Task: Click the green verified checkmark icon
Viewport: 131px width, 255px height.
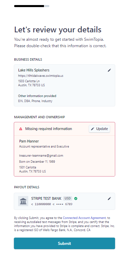Action: (76, 198)
